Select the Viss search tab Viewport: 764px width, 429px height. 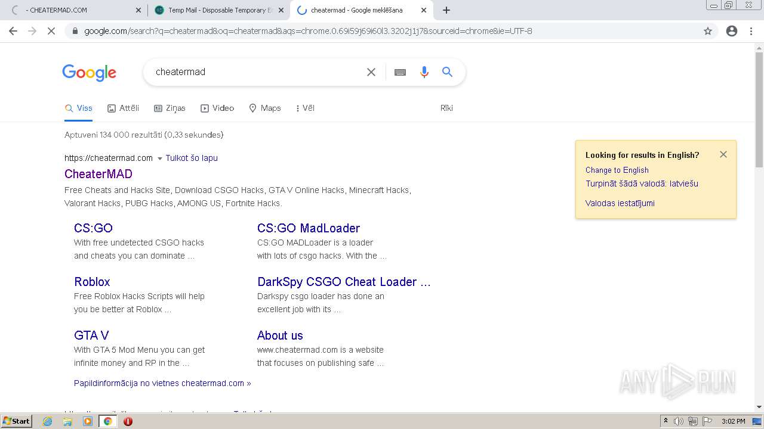click(79, 108)
